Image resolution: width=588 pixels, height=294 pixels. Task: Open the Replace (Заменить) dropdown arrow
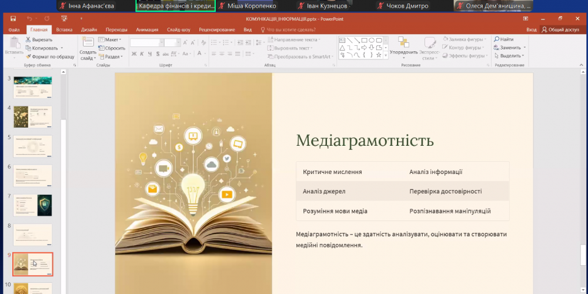[x=524, y=48]
